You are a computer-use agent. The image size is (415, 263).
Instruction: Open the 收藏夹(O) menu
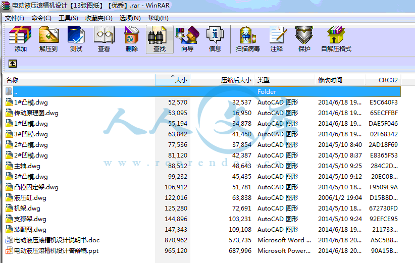[x=99, y=18]
